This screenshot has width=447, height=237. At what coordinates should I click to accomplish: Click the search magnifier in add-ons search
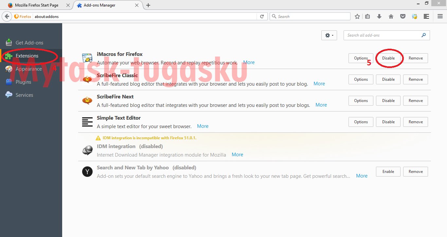424,35
